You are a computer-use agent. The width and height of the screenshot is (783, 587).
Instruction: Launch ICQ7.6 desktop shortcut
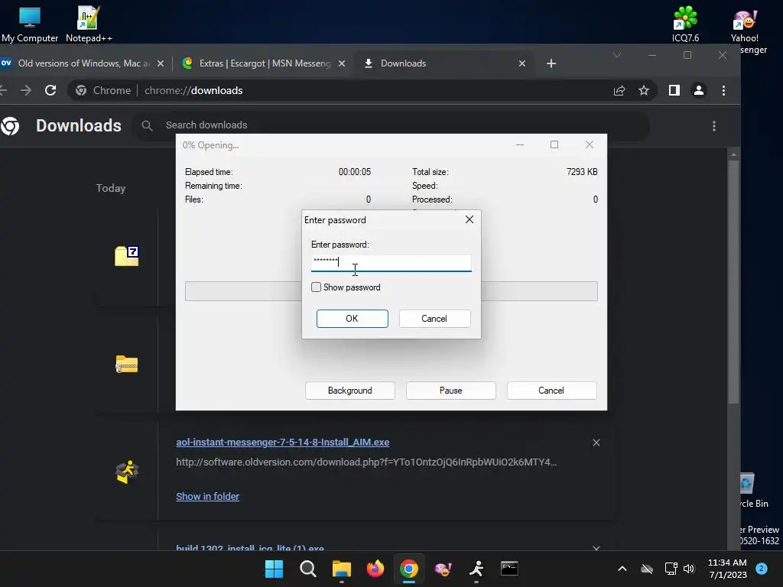coord(685,24)
